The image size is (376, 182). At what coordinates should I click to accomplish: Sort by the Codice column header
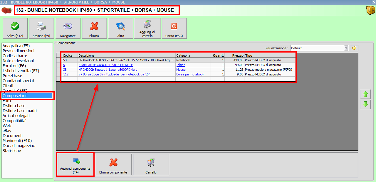[x=70, y=55]
